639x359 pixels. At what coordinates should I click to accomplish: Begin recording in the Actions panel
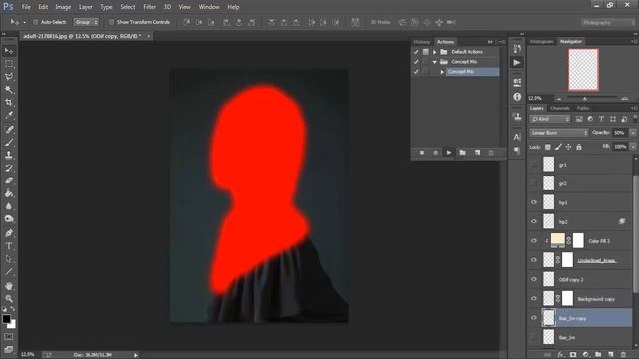point(435,153)
